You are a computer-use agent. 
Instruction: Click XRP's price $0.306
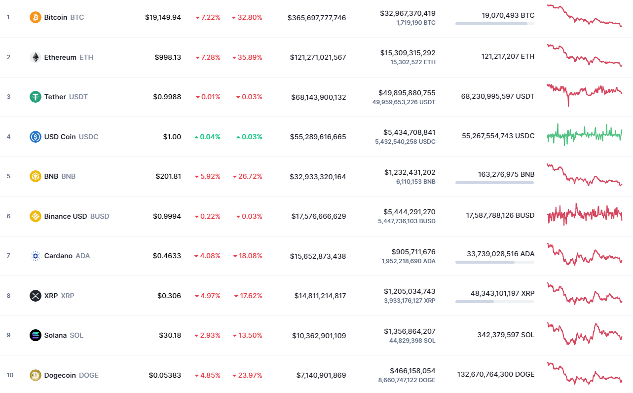[169, 296]
